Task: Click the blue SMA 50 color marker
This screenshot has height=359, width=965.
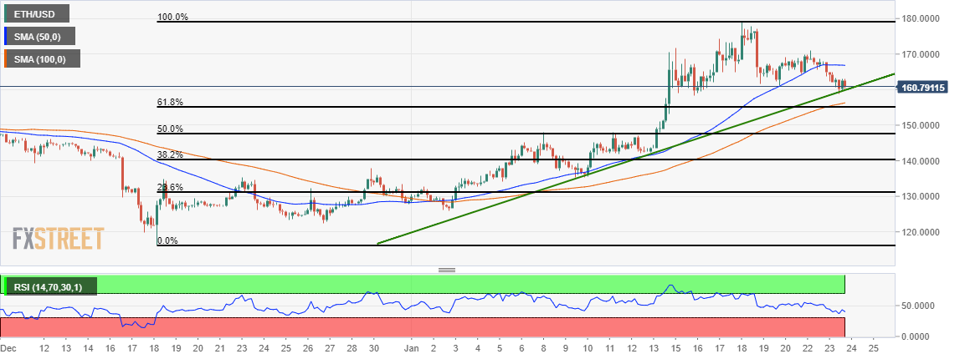Action: coord(6,36)
